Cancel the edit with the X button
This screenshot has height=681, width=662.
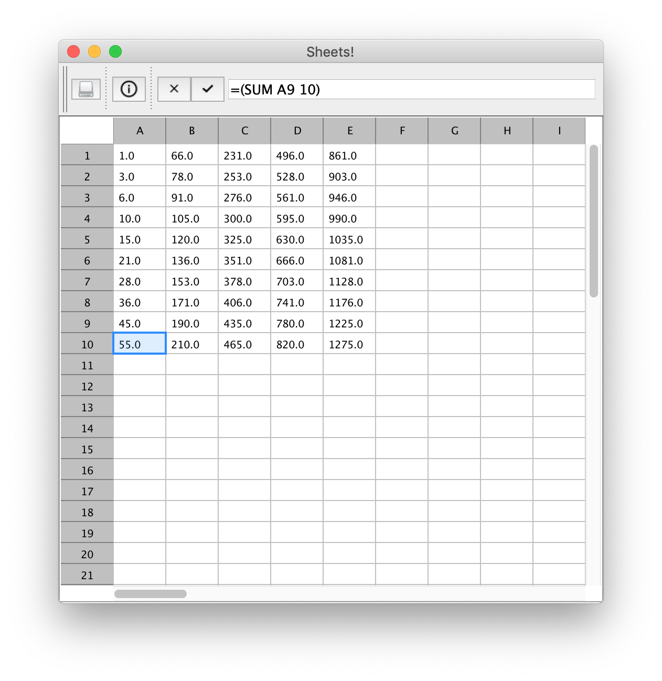click(174, 89)
